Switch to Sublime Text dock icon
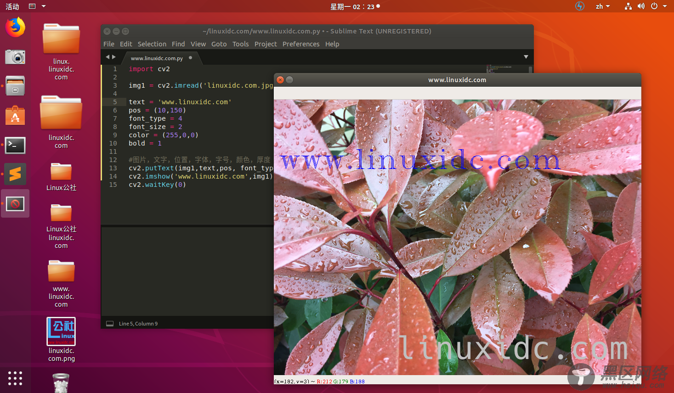The width and height of the screenshot is (674, 393). pos(15,174)
